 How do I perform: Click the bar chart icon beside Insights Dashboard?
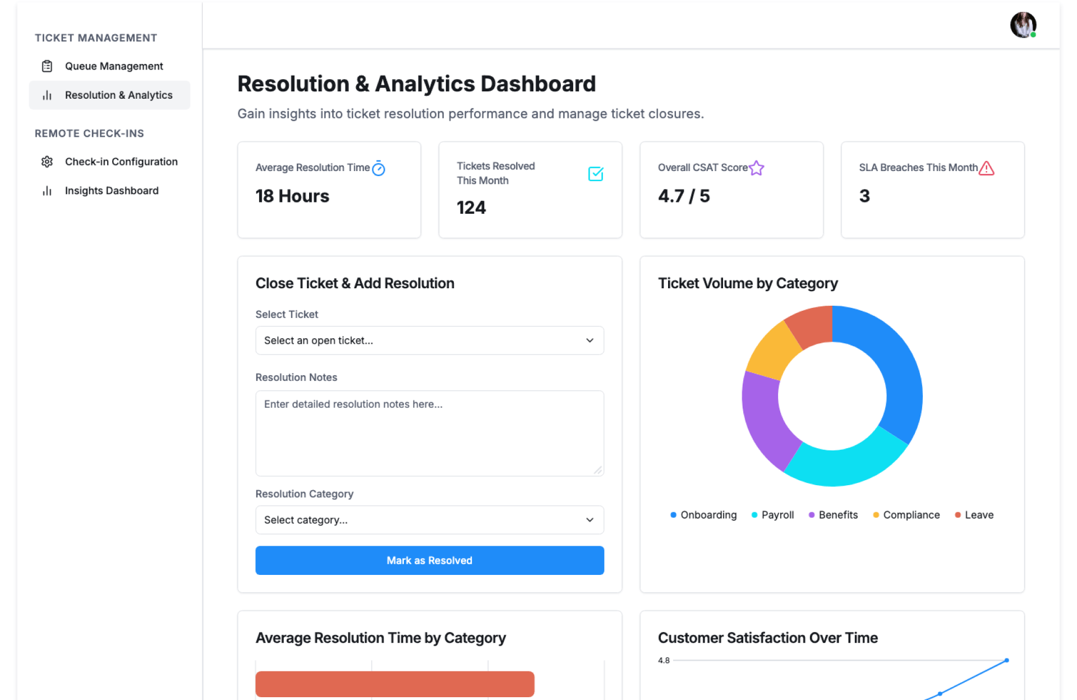(47, 191)
